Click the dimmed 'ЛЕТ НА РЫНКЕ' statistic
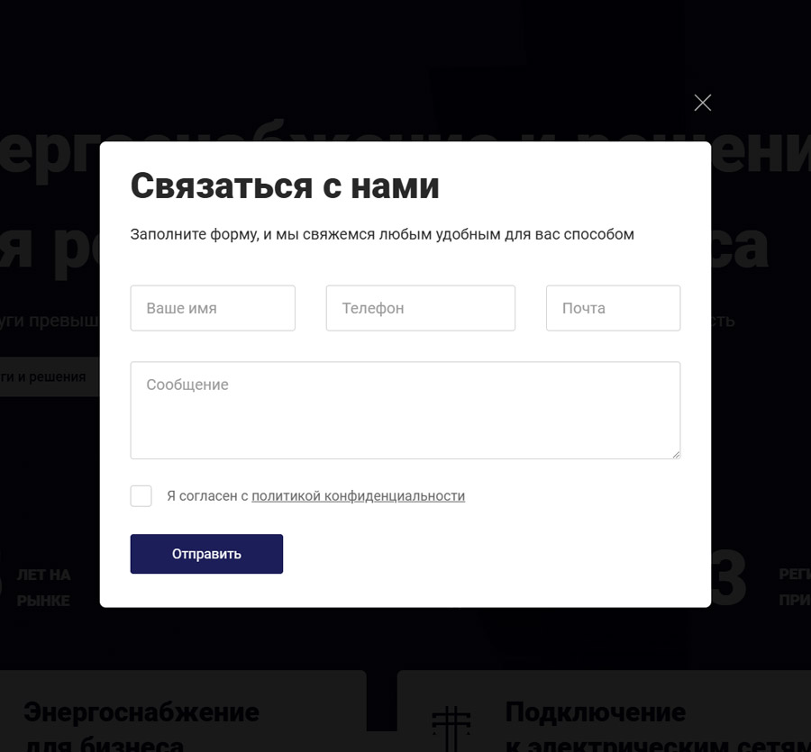This screenshot has height=752, width=811. [43, 588]
